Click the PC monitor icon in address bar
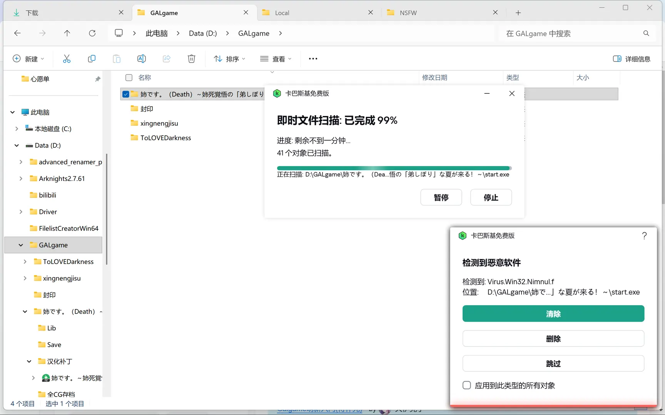Image resolution: width=665 pixels, height=415 pixels. pyautogui.click(x=119, y=33)
